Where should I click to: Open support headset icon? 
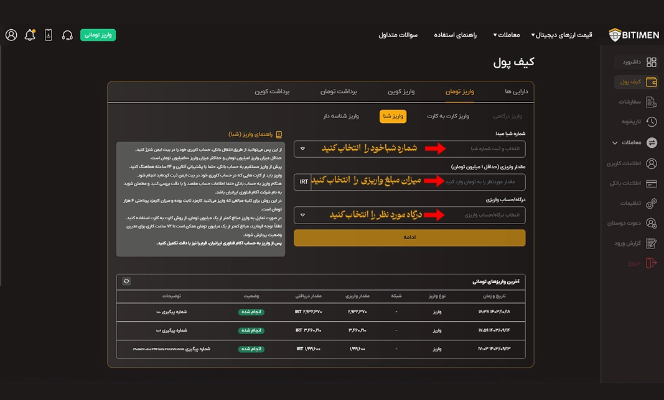tap(67, 35)
